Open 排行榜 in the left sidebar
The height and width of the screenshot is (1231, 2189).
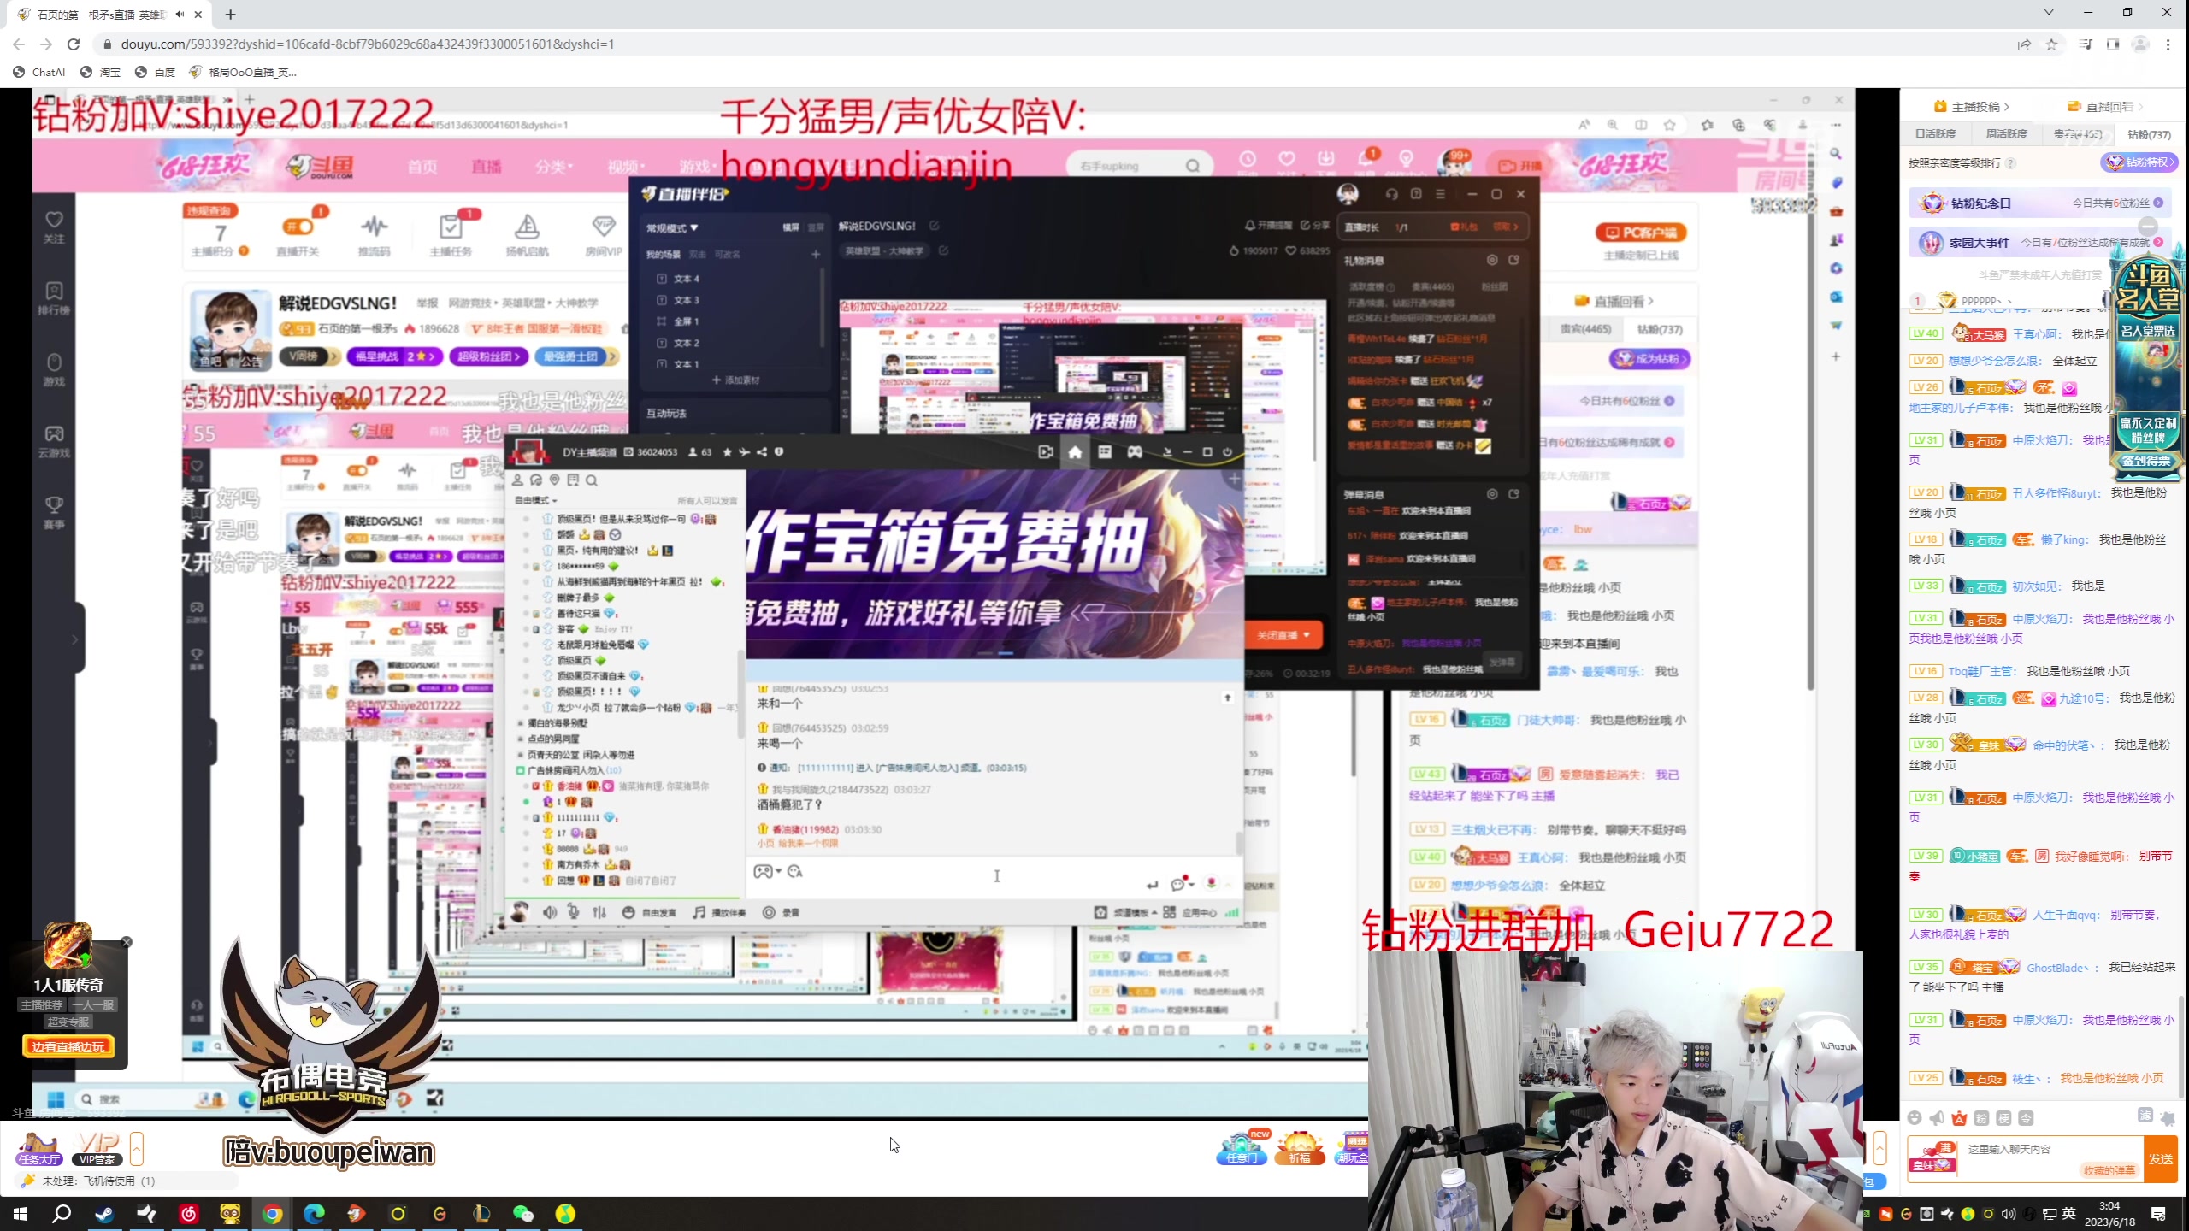[54, 298]
